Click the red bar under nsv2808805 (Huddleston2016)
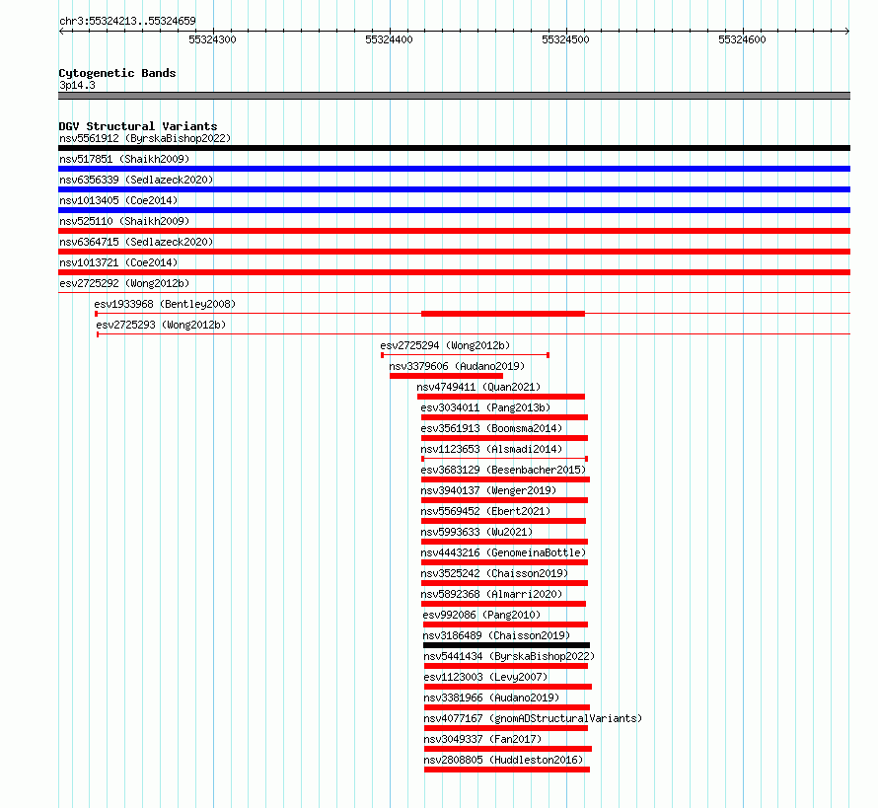Image resolution: width=878 pixels, height=808 pixels. pyautogui.click(x=507, y=770)
